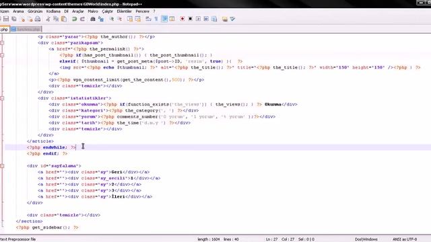431x242 pixels.
Task: Collapse the a href permalink fold marker
Action: (x=2, y=55)
